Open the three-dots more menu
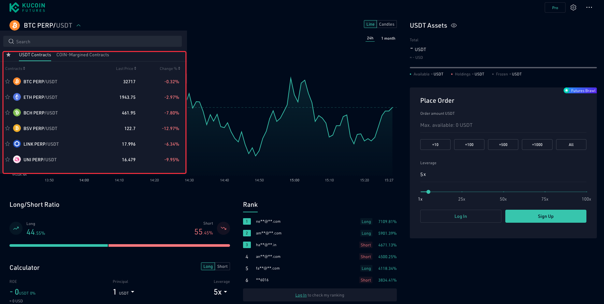 tap(589, 7)
